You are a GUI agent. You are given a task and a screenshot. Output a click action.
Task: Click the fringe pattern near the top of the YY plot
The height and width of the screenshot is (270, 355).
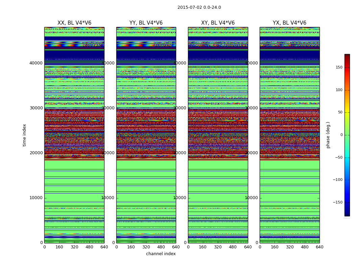coord(146,44)
